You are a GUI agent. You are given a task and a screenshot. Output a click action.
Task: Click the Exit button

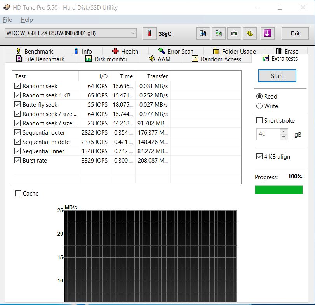295,33
